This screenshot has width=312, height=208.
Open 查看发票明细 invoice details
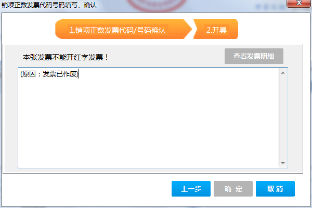tap(254, 56)
